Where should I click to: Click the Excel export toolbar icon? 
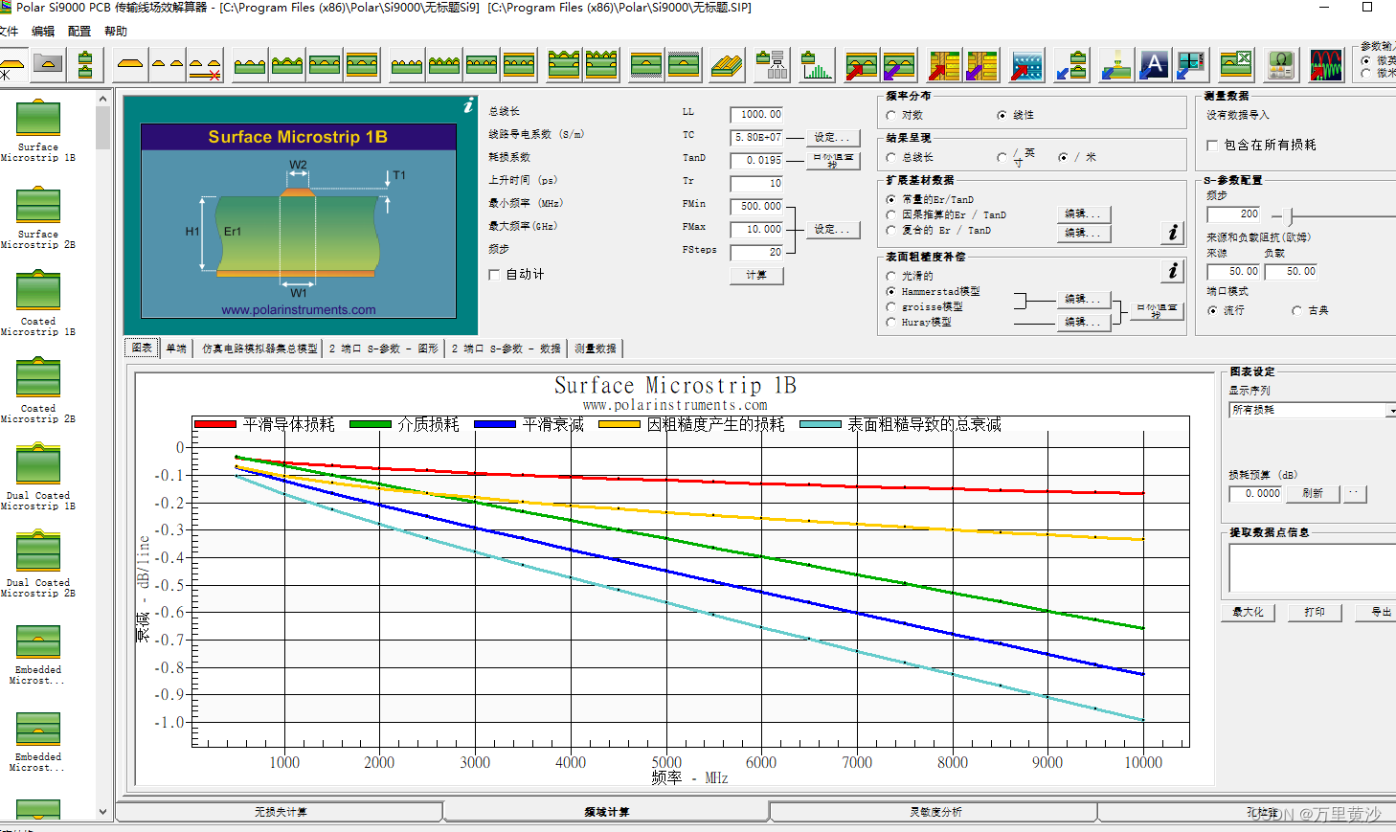pos(1235,65)
